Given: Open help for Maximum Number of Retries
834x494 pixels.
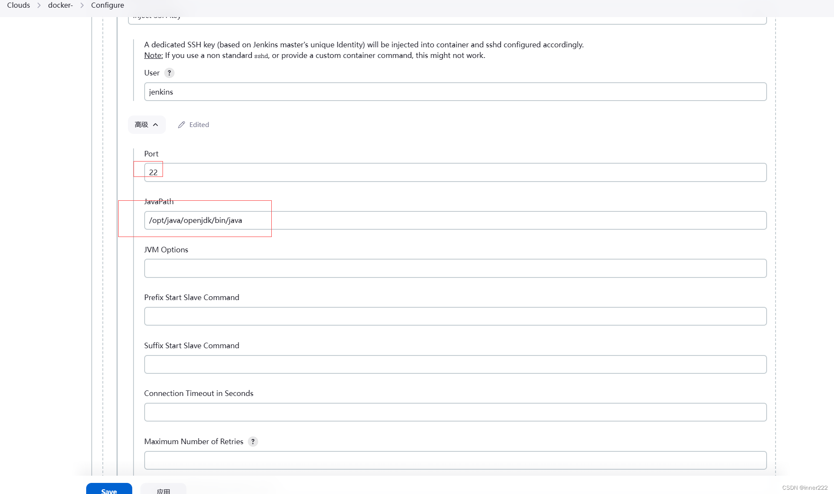Looking at the screenshot, I should click(253, 442).
